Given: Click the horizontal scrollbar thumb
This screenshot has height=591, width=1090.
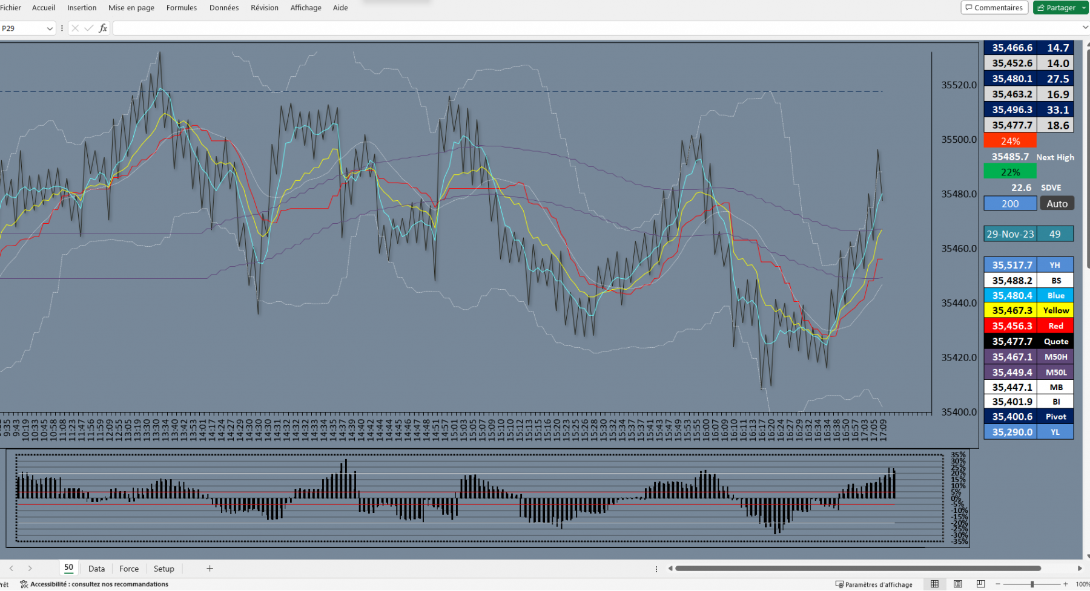Looking at the screenshot, I should pyautogui.click(x=858, y=569).
